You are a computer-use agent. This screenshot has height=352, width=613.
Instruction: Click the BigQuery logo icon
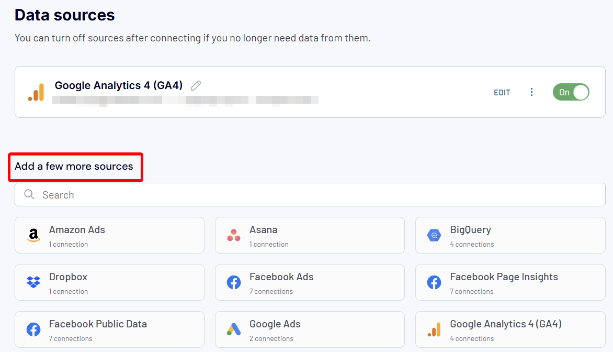click(x=434, y=236)
